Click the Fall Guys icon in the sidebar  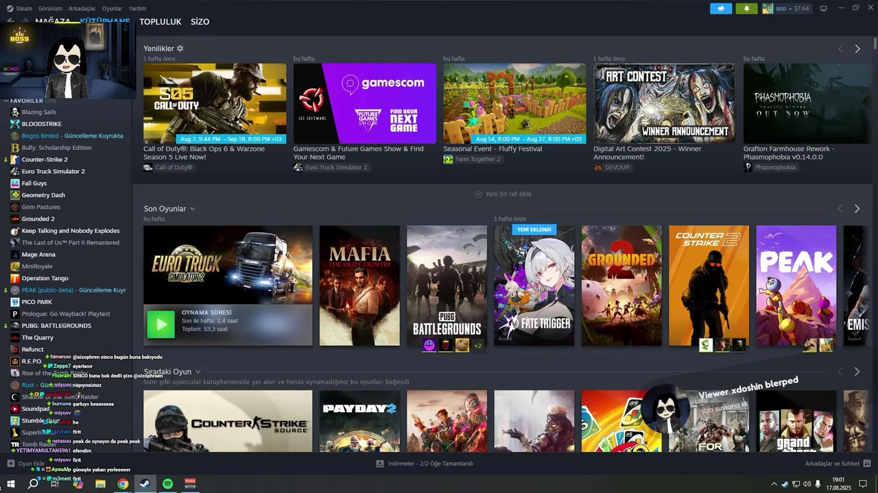(15, 184)
